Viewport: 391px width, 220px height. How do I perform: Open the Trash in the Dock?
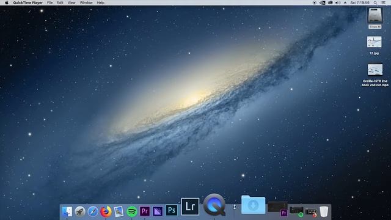click(x=324, y=211)
